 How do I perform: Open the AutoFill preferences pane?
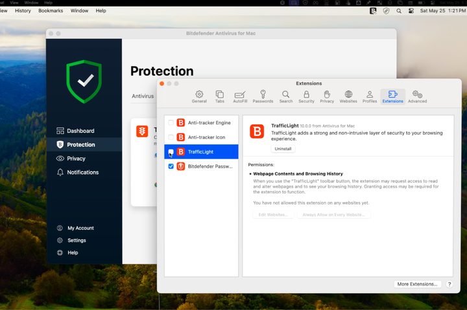point(240,96)
